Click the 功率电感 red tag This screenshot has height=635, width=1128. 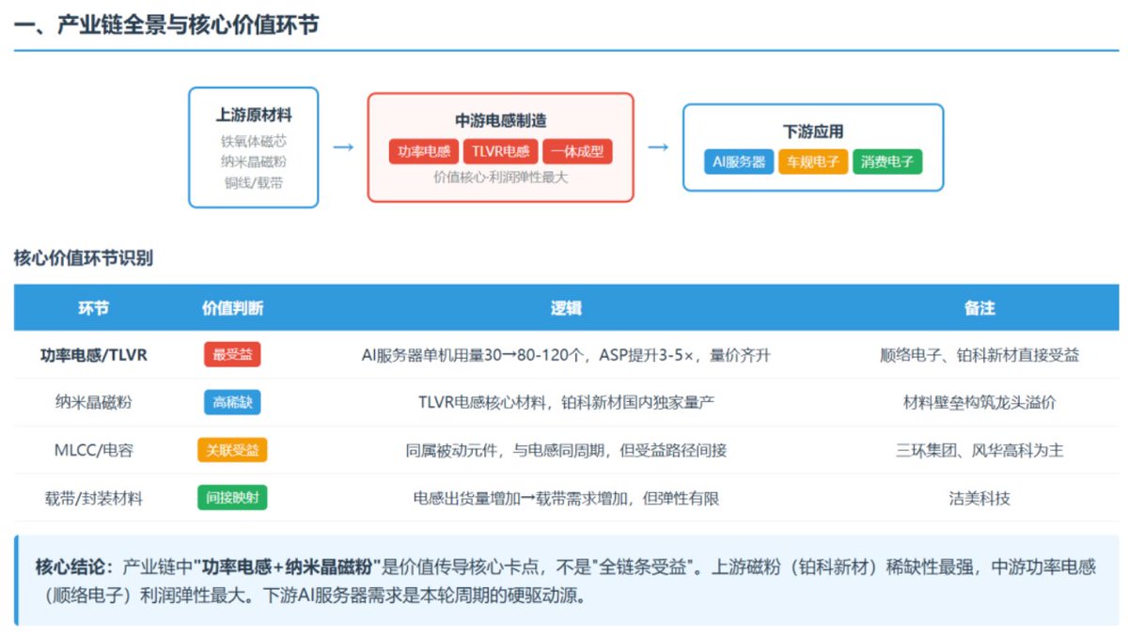[423, 151]
